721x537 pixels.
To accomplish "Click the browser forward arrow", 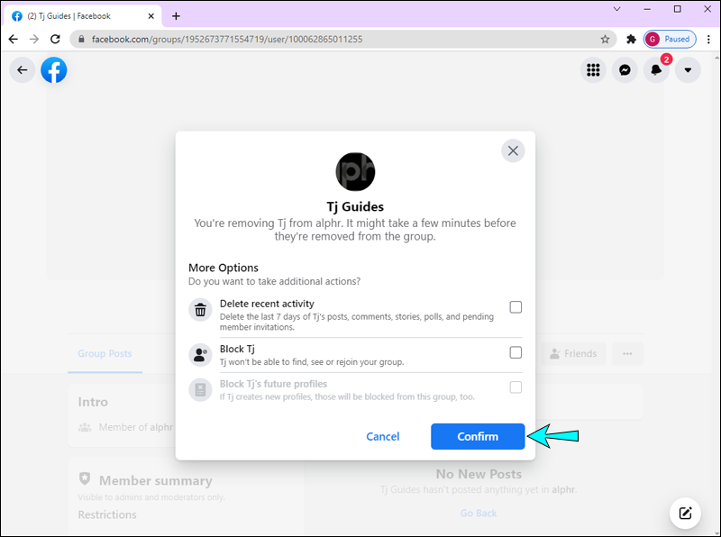I will (34, 39).
